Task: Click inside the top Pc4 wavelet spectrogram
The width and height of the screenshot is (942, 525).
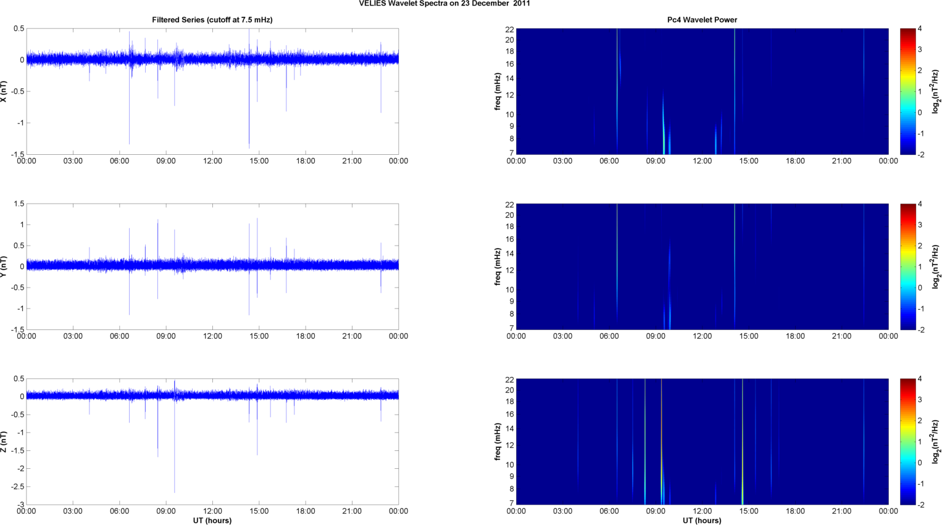Action: click(702, 91)
